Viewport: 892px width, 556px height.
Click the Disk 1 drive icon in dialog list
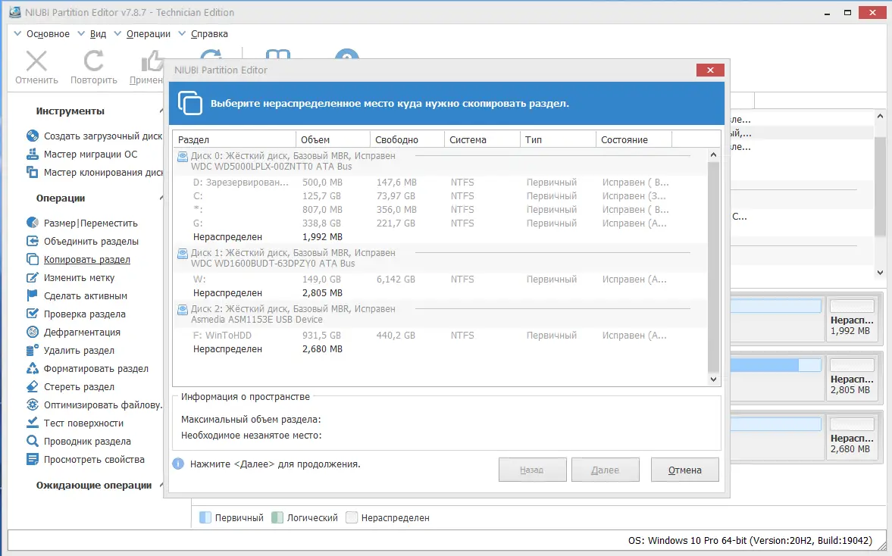pyautogui.click(x=183, y=254)
